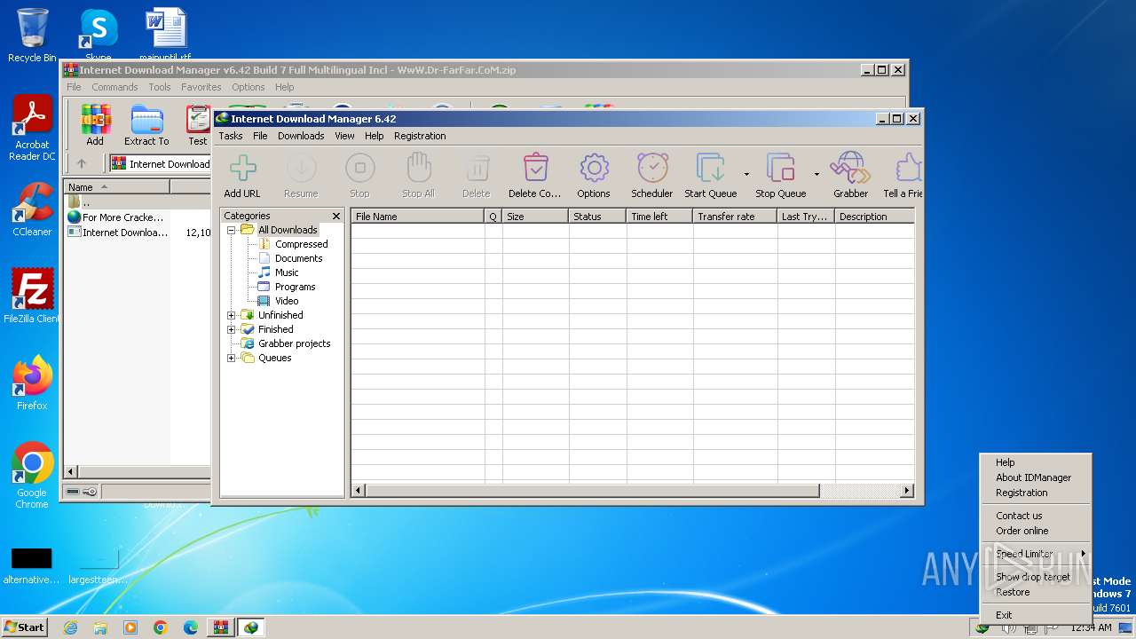Image resolution: width=1136 pixels, height=639 pixels.
Task: Select the Video category
Action: pyautogui.click(x=287, y=301)
